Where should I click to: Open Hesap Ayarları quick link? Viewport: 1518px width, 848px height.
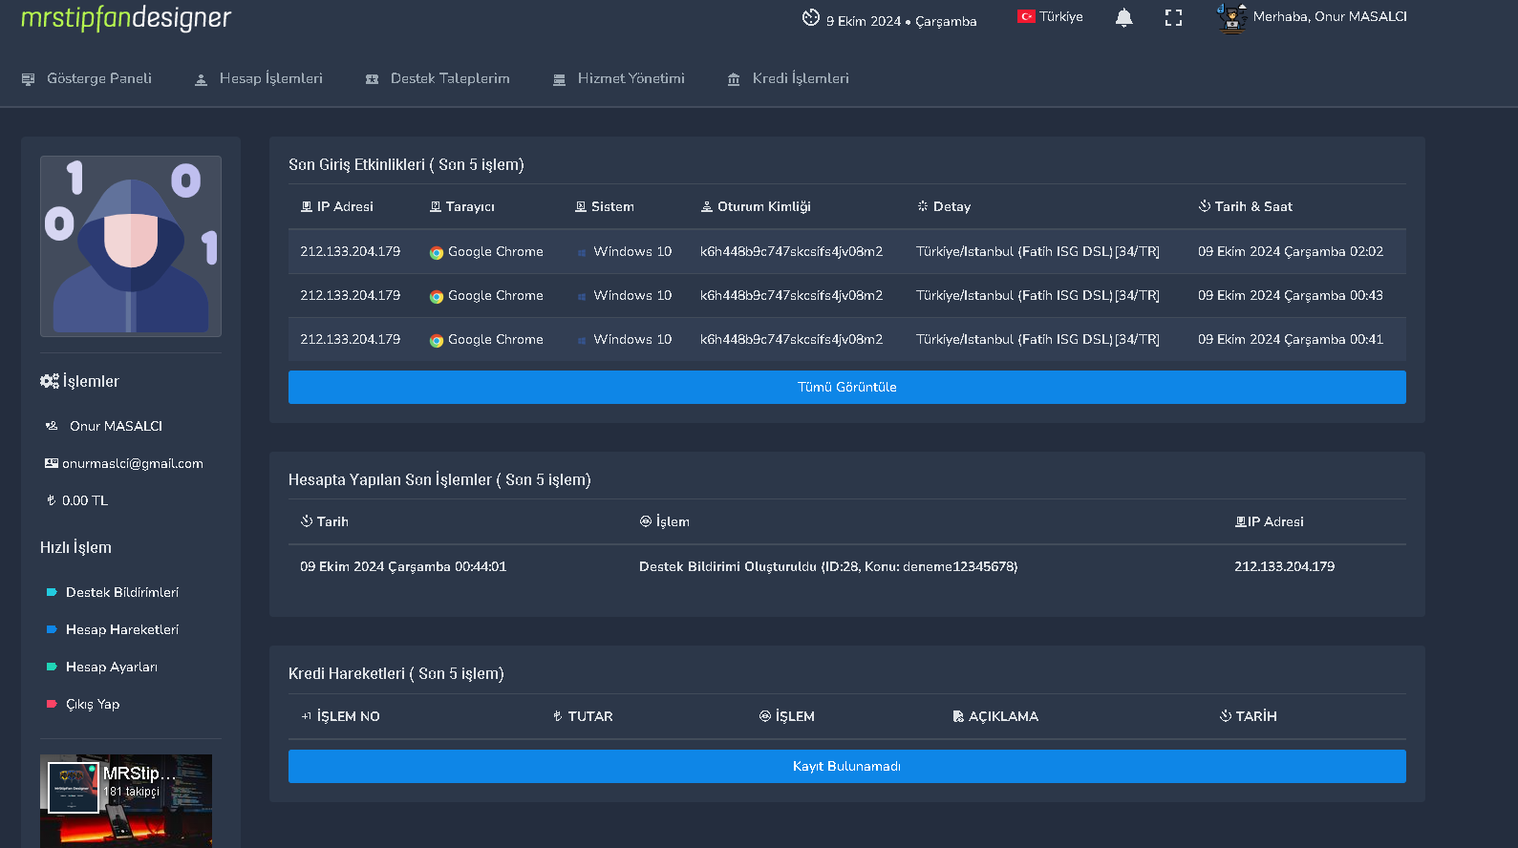click(112, 667)
